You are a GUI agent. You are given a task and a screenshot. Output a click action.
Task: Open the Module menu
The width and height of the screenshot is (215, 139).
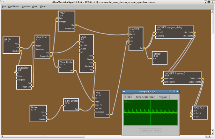[x=25, y=6]
